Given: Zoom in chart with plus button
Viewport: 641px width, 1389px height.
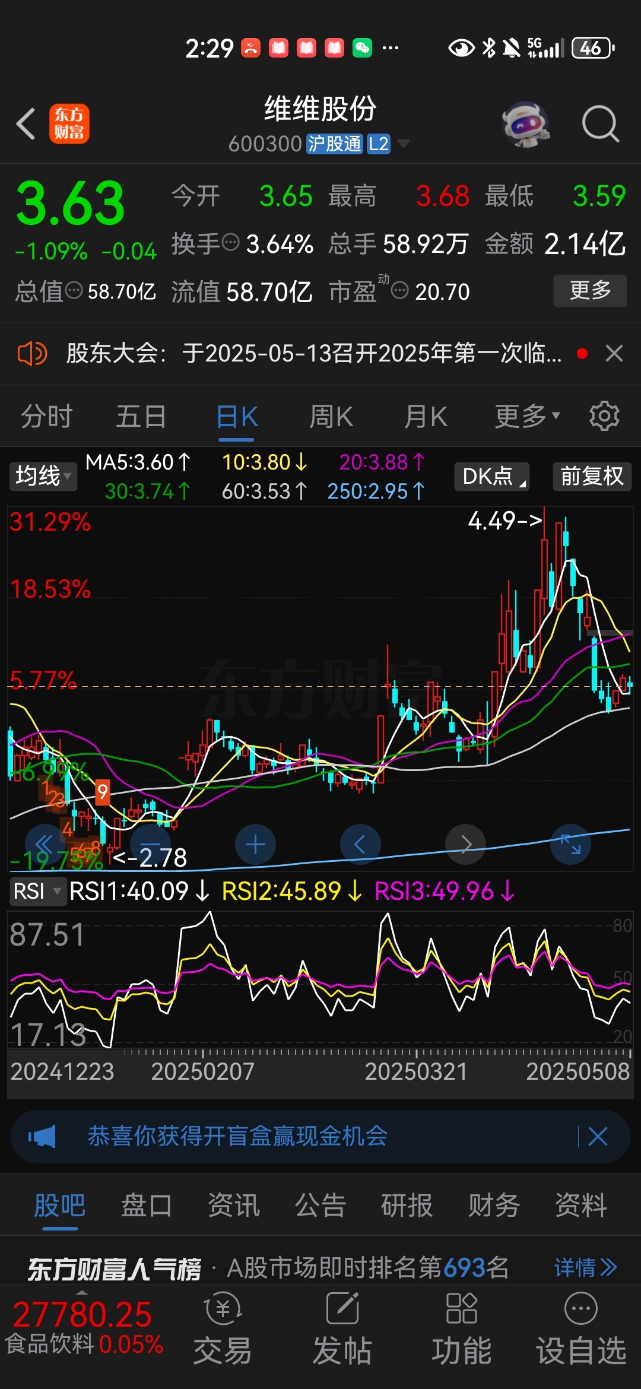Looking at the screenshot, I should 255,844.
